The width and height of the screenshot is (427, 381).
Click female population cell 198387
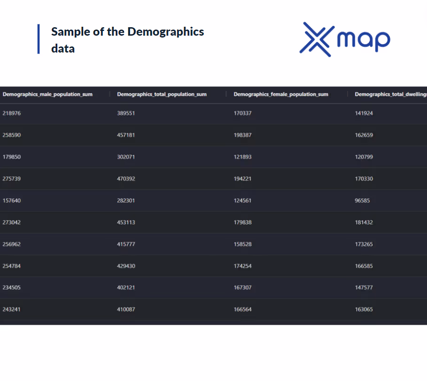click(243, 135)
